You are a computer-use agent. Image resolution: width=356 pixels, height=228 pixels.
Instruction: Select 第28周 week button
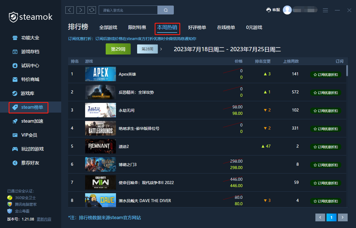click(147, 49)
